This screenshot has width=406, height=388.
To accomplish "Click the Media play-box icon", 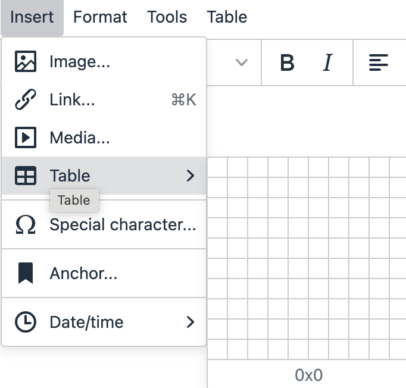I will point(26,137).
